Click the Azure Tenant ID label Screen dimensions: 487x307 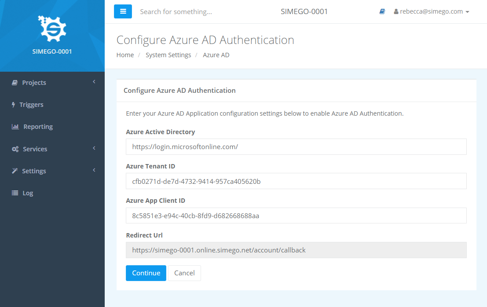pos(150,166)
